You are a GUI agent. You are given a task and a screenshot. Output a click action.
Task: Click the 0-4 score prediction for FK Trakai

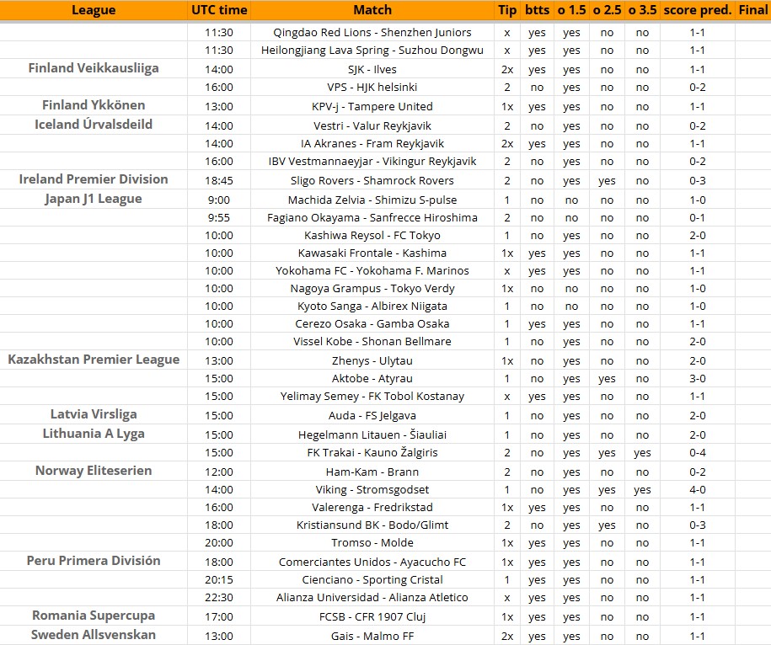click(x=697, y=452)
